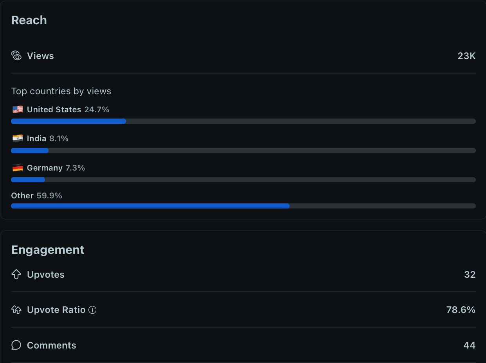Click the India views progress bar
This screenshot has width=486, height=363.
coord(243,151)
